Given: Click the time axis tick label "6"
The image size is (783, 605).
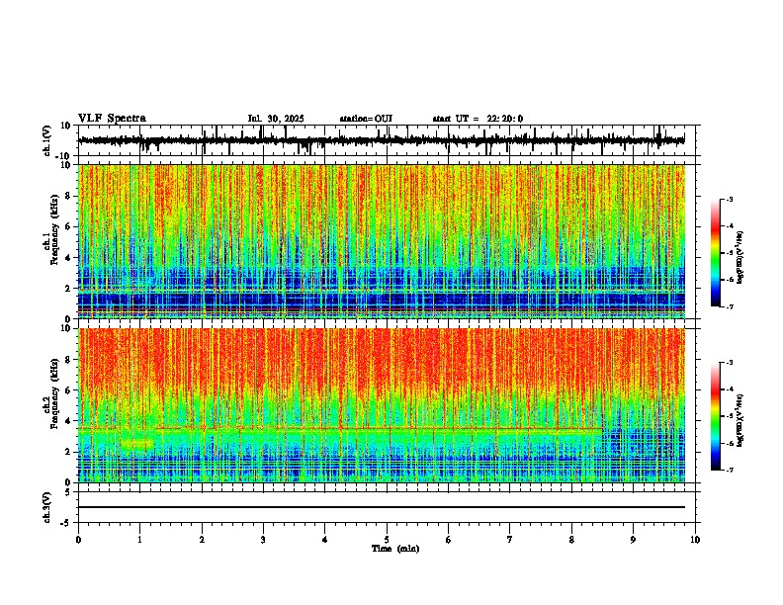Looking at the screenshot, I should pos(449,540).
